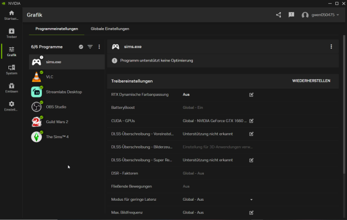Select Streamlabs Desktop in the program list

(x=67, y=92)
